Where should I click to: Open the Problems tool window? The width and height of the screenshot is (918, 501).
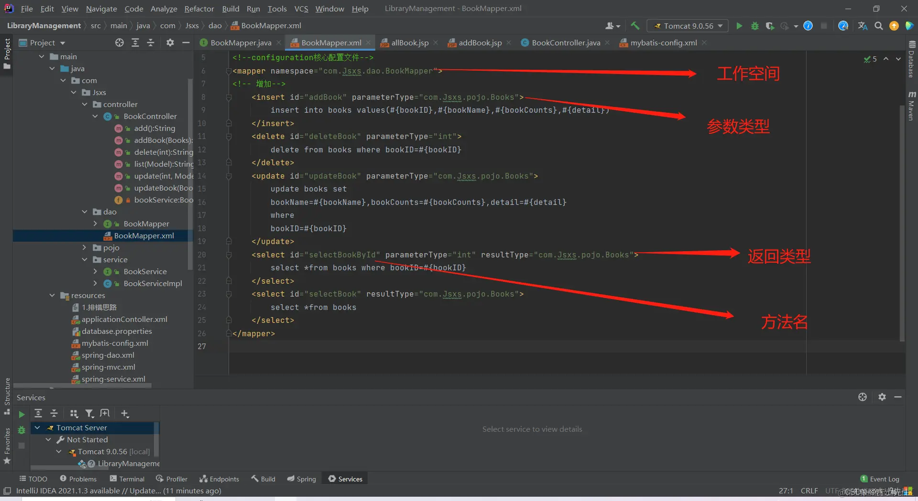click(78, 479)
